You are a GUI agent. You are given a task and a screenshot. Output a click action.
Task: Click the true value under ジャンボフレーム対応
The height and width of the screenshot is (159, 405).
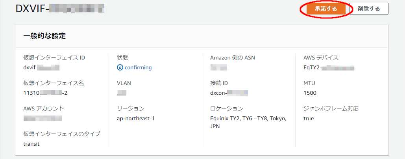pos(309,118)
